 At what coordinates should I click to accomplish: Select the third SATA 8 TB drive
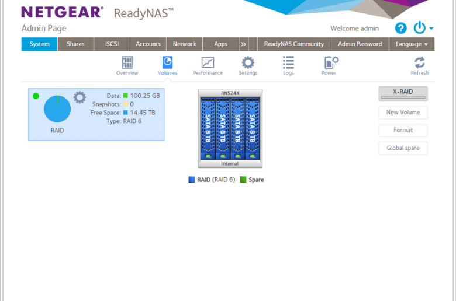[237, 128]
